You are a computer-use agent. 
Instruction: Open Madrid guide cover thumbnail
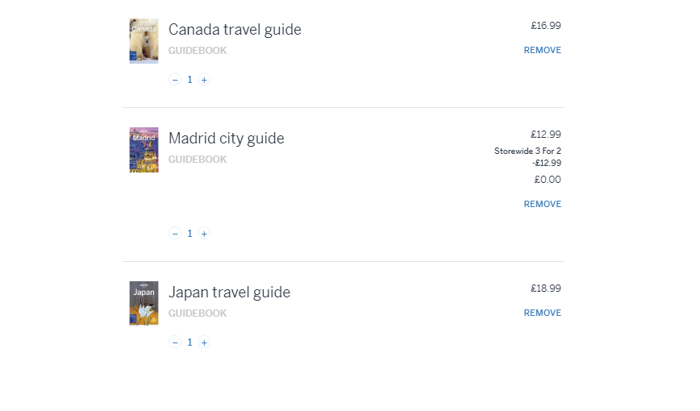coord(144,150)
